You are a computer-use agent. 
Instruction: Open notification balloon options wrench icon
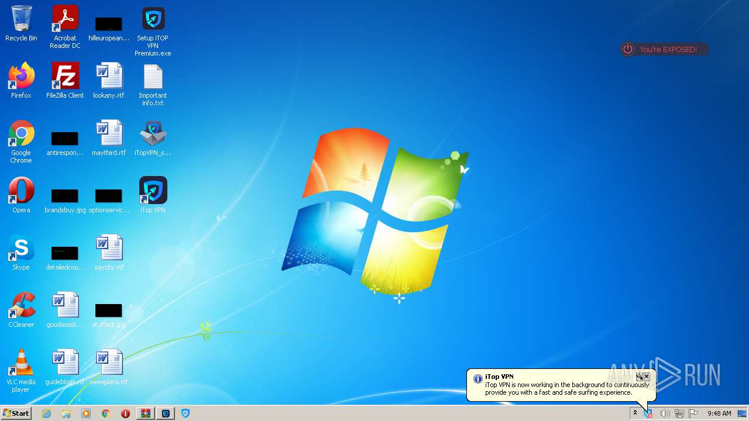pos(639,377)
